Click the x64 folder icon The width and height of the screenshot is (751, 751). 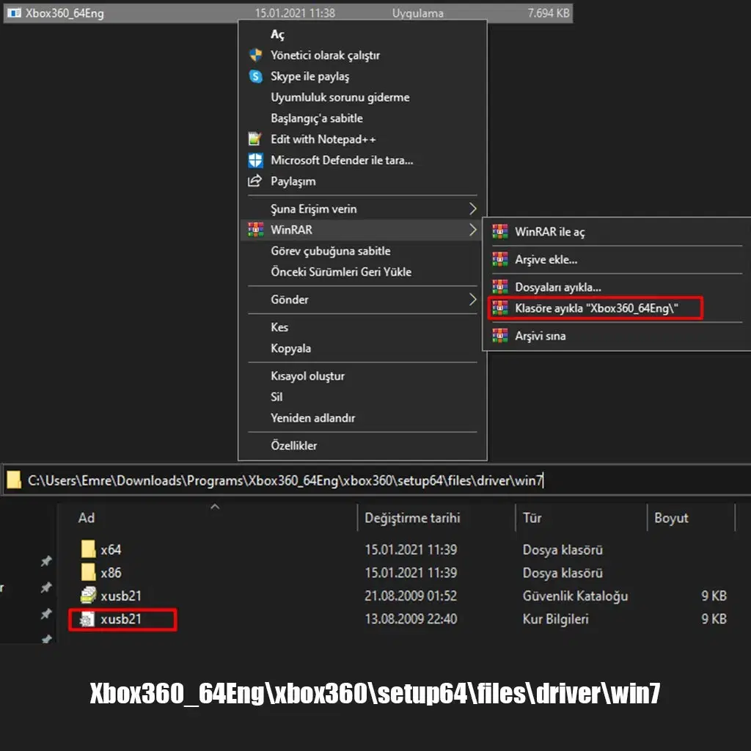[88, 549]
